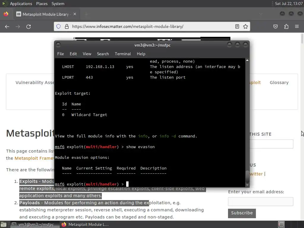Open the Terminal menu in terminal window
304x228 pixels.
click(123, 54)
